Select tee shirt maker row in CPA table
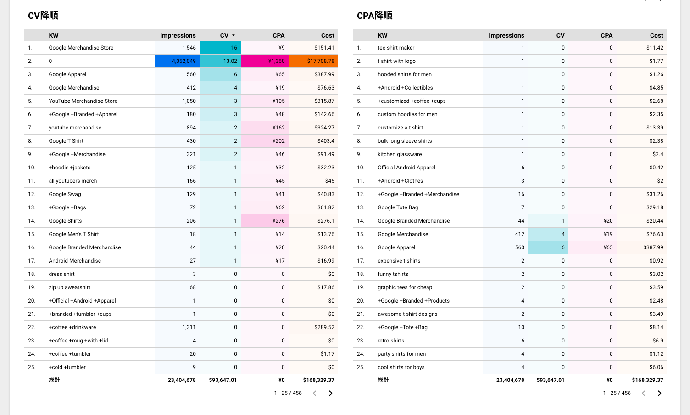 (510, 48)
